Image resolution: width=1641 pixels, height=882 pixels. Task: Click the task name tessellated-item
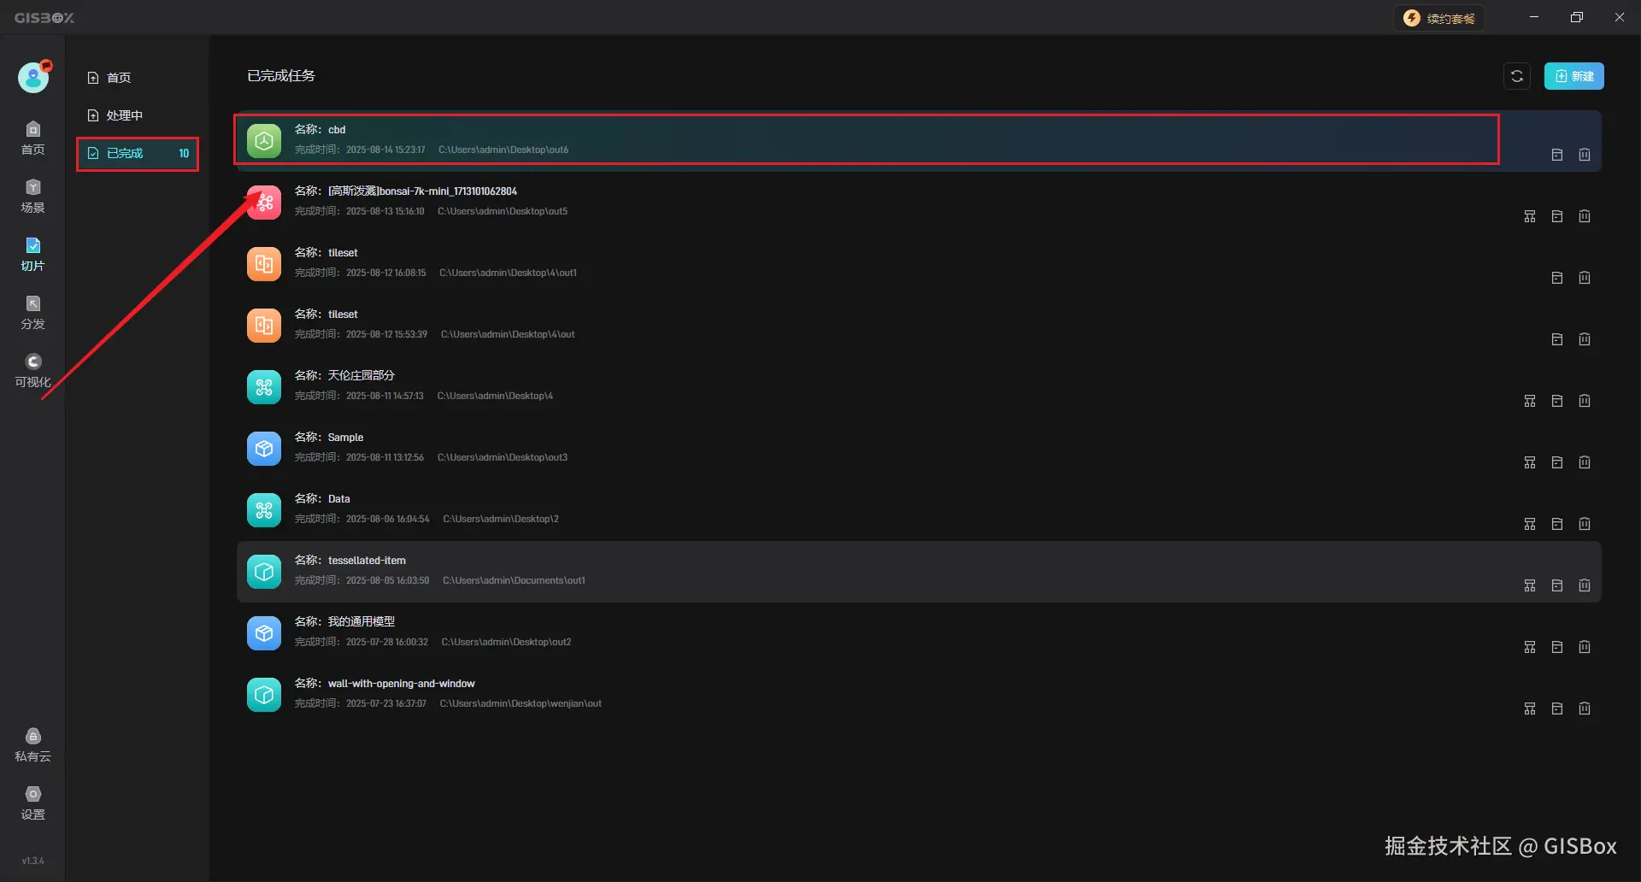pos(367,561)
